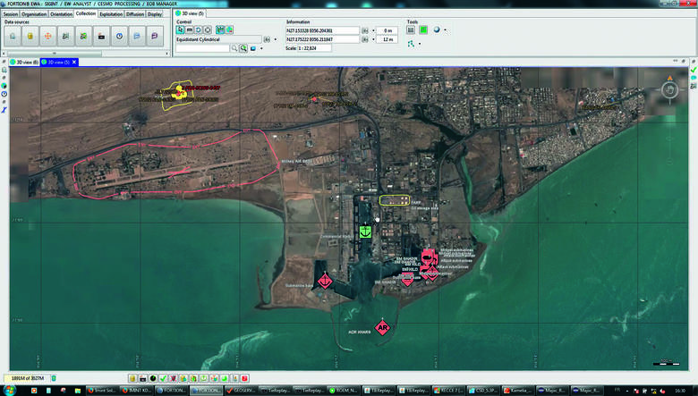
Task: Expand the dropdown arrow beside globe tool
Action: [x=446, y=30]
